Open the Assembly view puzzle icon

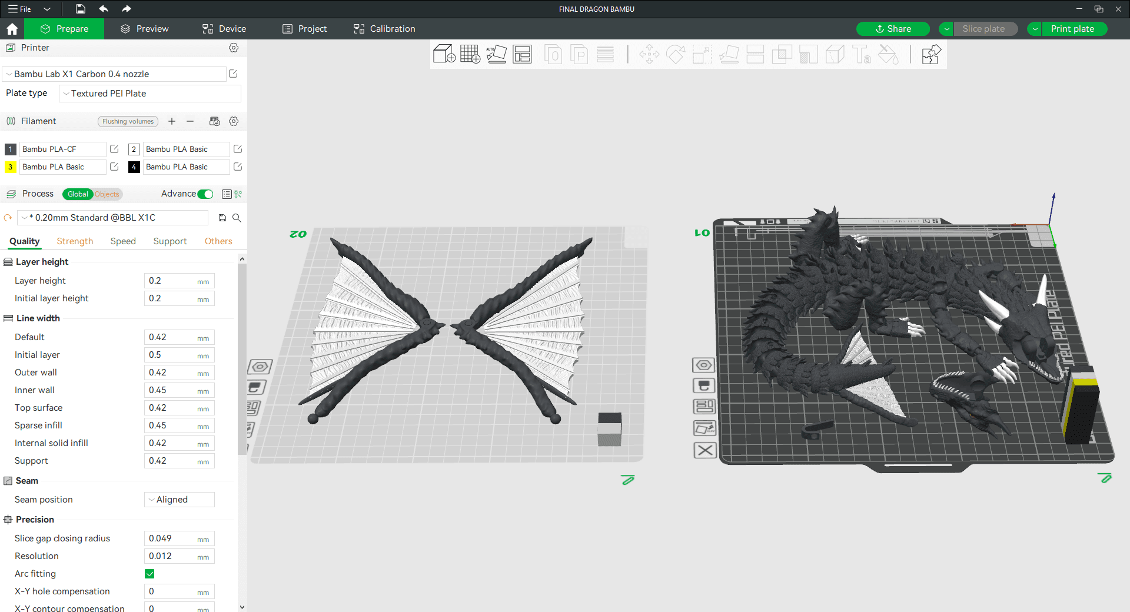[931, 54]
